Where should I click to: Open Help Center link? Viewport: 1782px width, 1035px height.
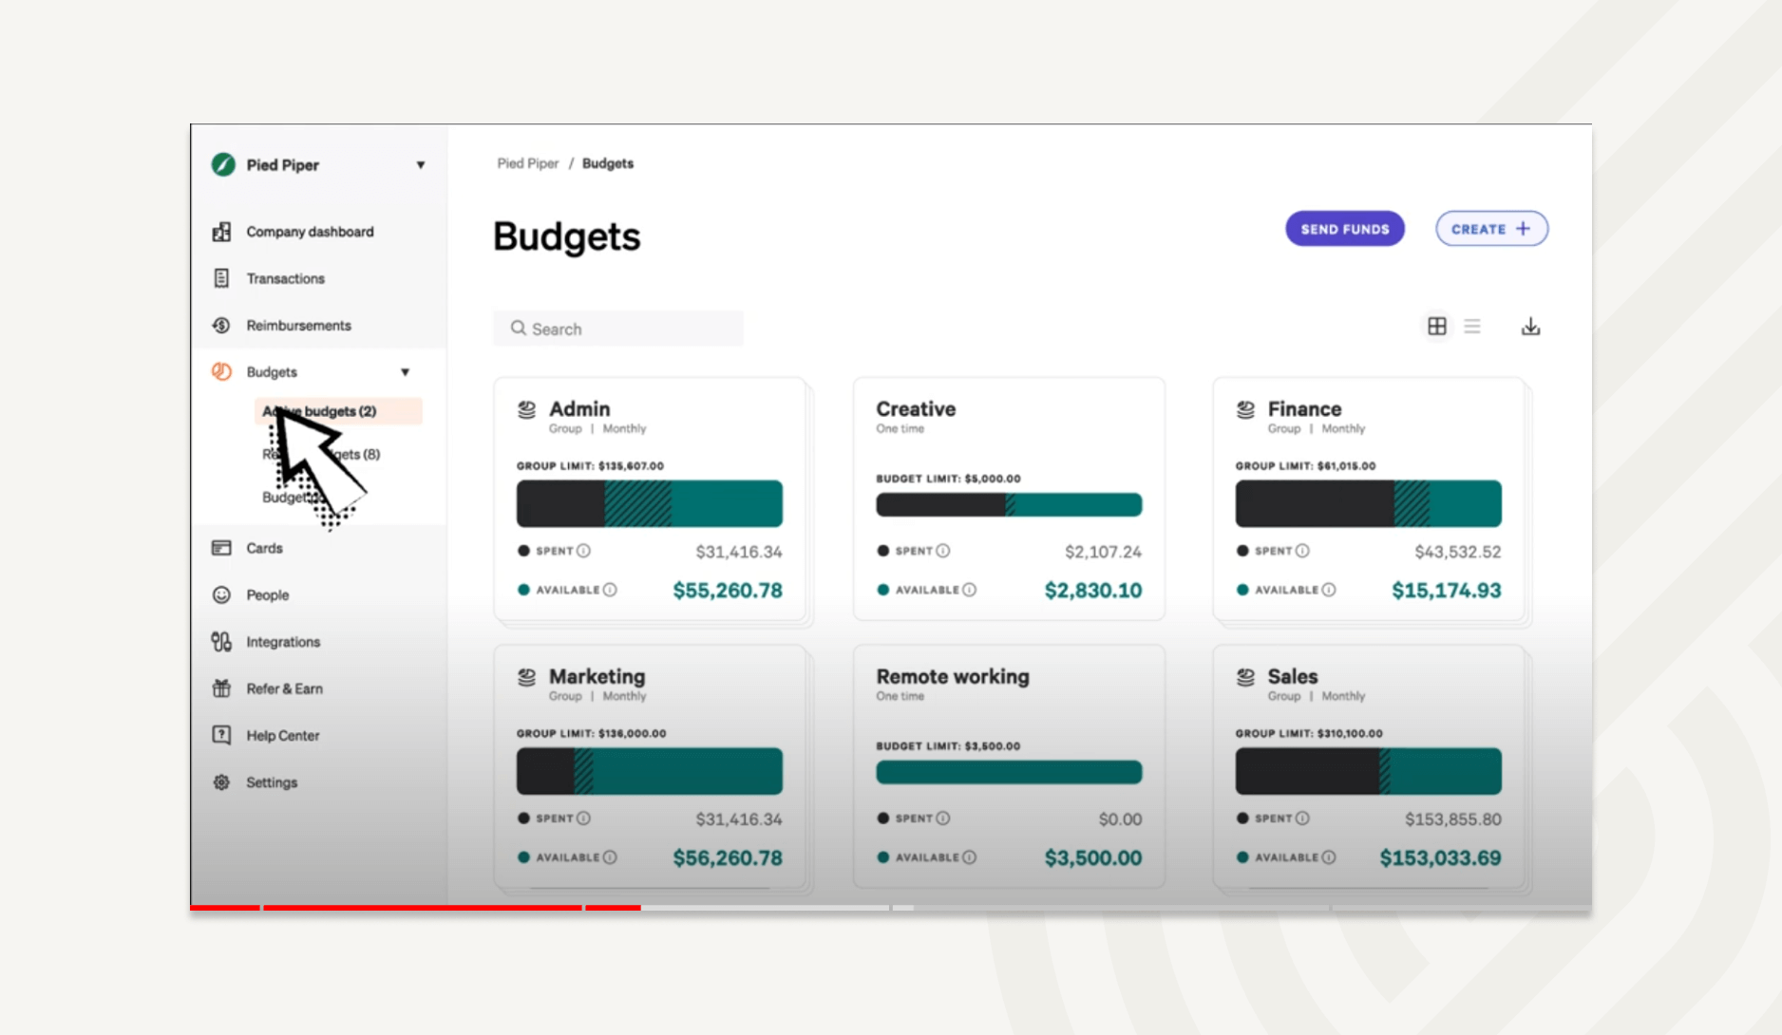point(282,736)
